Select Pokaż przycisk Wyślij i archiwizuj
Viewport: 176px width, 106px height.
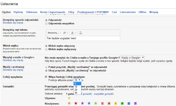[46, 67]
